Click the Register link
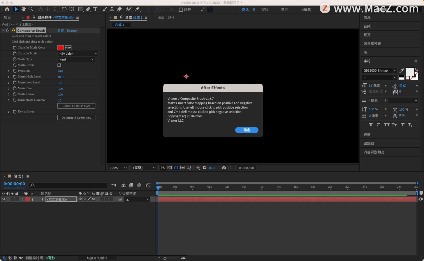Image resolution: width=424 pixels, height=261 pixels. (x=72, y=31)
